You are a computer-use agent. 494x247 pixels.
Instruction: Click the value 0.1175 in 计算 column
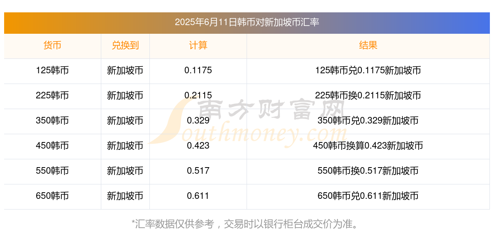[198, 70]
